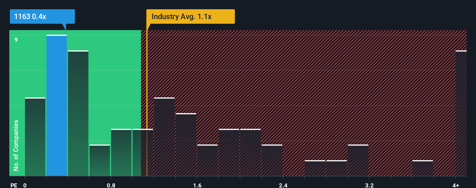This screenshot has height=188, width=476.
Task: Click the 'PE' axis label
Action: pyautogui.click(x=14, y=185)
